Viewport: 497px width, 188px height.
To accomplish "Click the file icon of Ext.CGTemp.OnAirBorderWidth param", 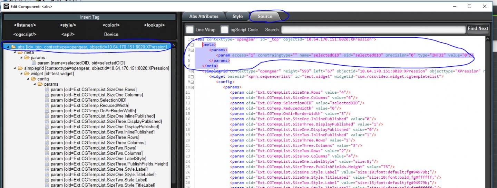I will click(x=47, y=111).
